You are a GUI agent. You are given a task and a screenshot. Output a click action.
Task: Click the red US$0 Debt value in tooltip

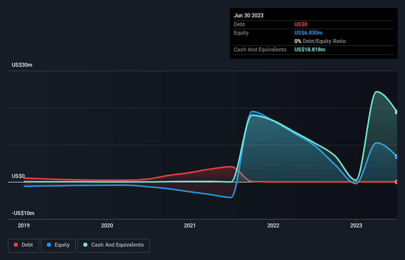pyautogui.click(x=301, y=24)
